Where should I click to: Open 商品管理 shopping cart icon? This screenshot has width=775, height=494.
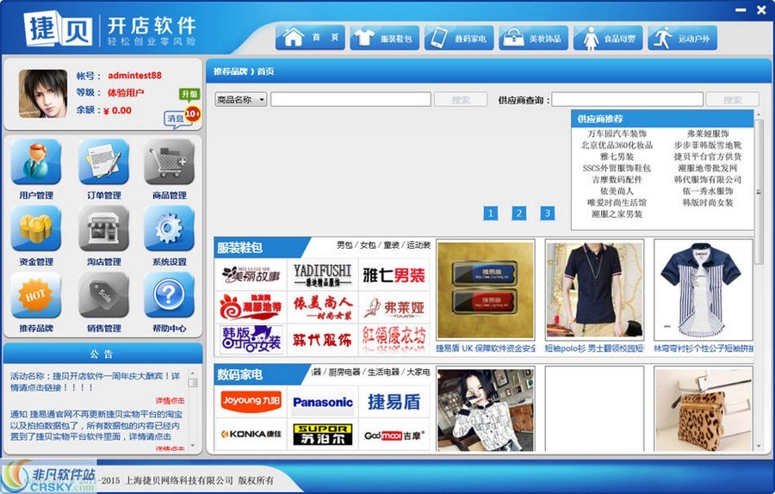click(169, 162)
